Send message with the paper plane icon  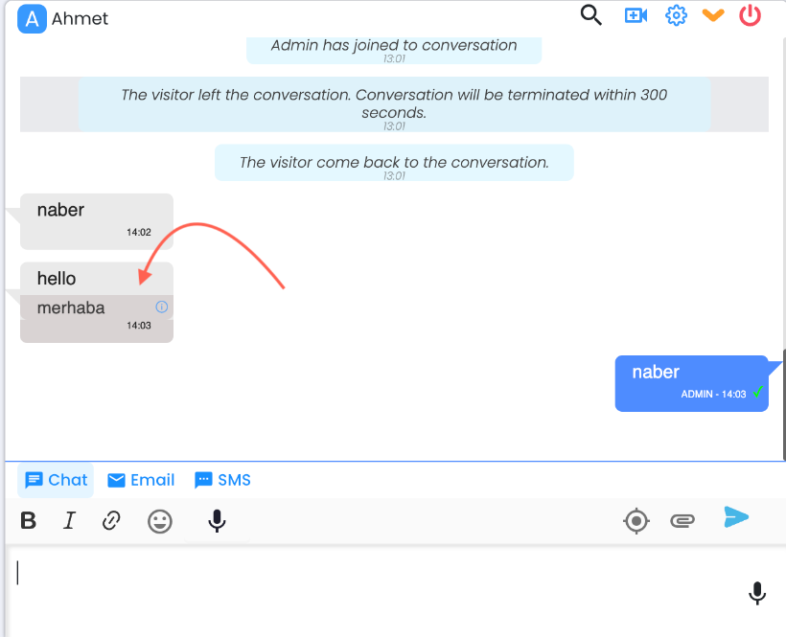(736, 517)
